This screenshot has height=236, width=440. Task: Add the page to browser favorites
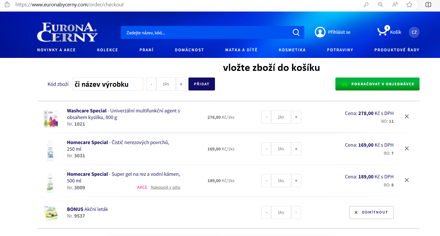pyautogui.click(x=409, y=5)
